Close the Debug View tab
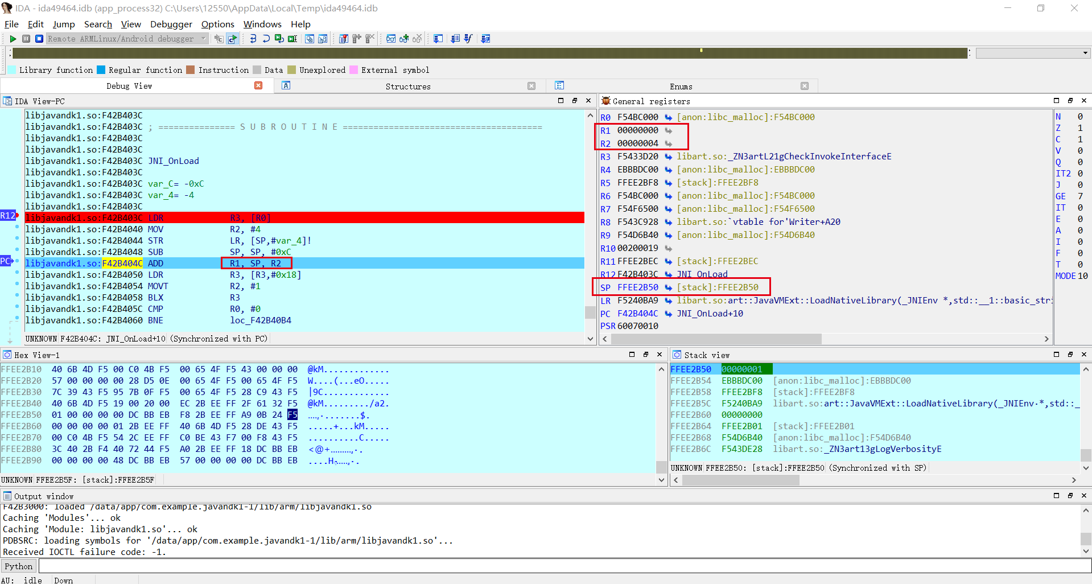 click(258, 85)
